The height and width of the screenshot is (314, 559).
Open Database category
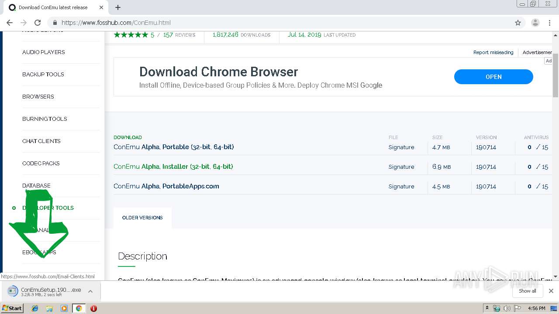point(36,185)
